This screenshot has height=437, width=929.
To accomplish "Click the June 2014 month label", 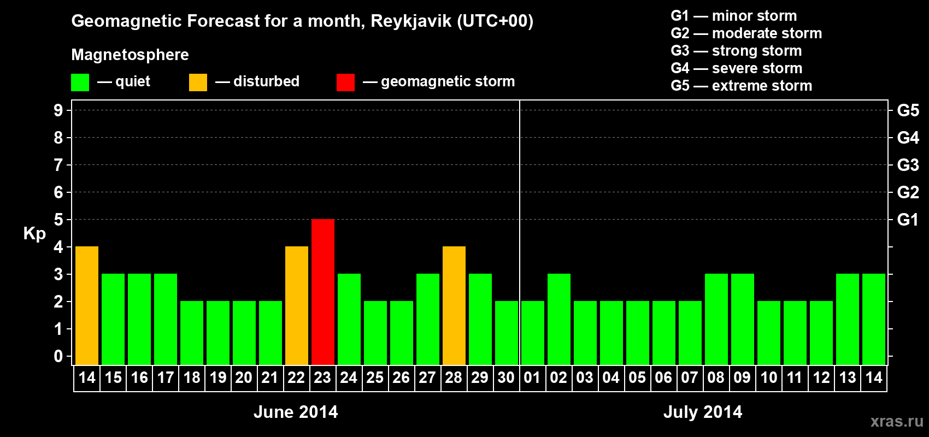I will coord(296,412).
